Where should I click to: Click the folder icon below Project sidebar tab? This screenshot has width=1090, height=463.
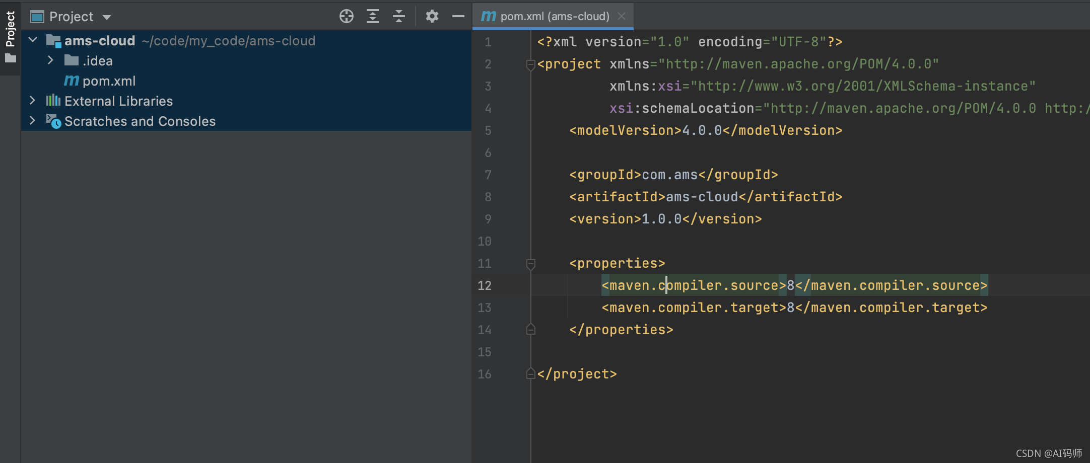coord(10,58)
